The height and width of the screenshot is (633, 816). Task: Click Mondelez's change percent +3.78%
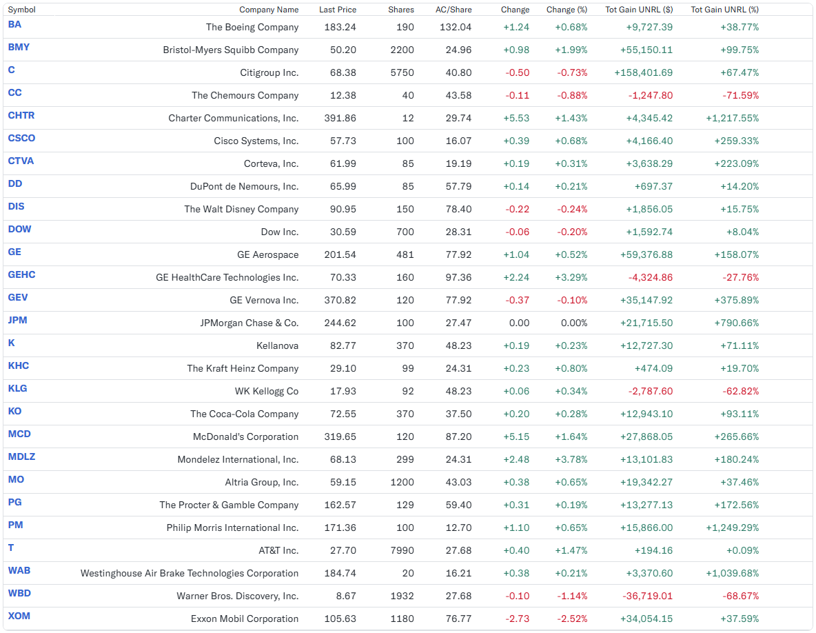(x=571, y=460)
